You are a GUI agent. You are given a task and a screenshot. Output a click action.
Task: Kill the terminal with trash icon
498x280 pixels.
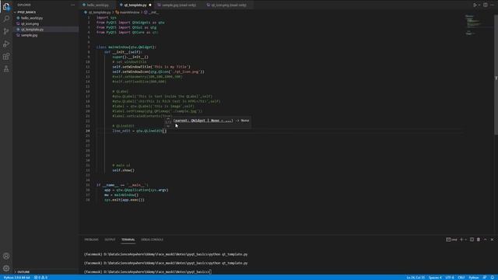pos(479,240)
